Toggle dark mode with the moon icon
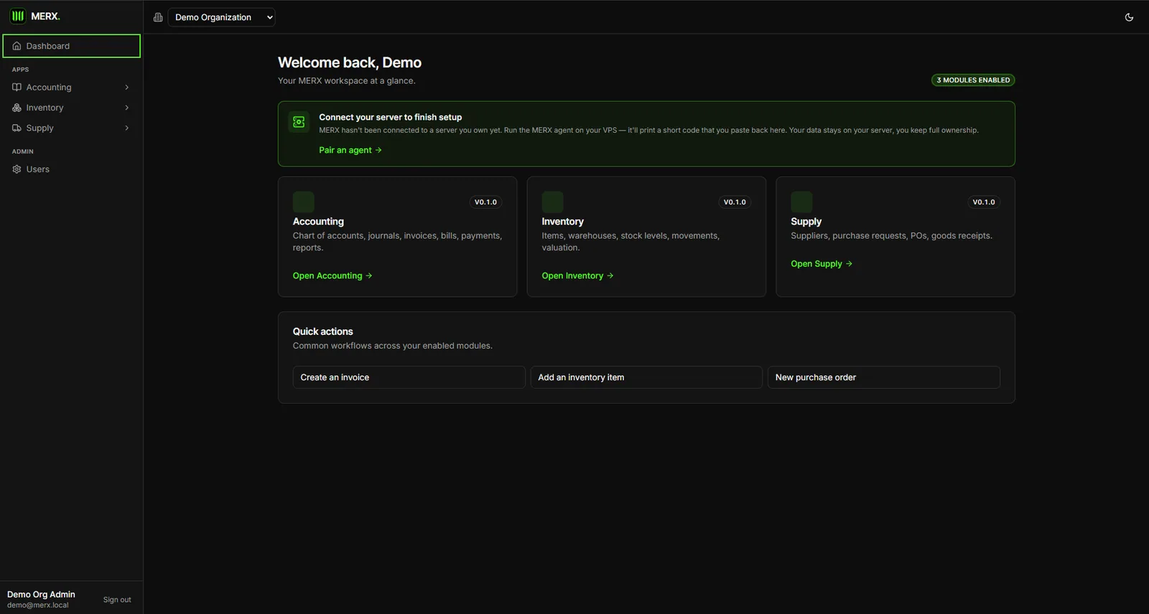 [x=1129, y=17]
